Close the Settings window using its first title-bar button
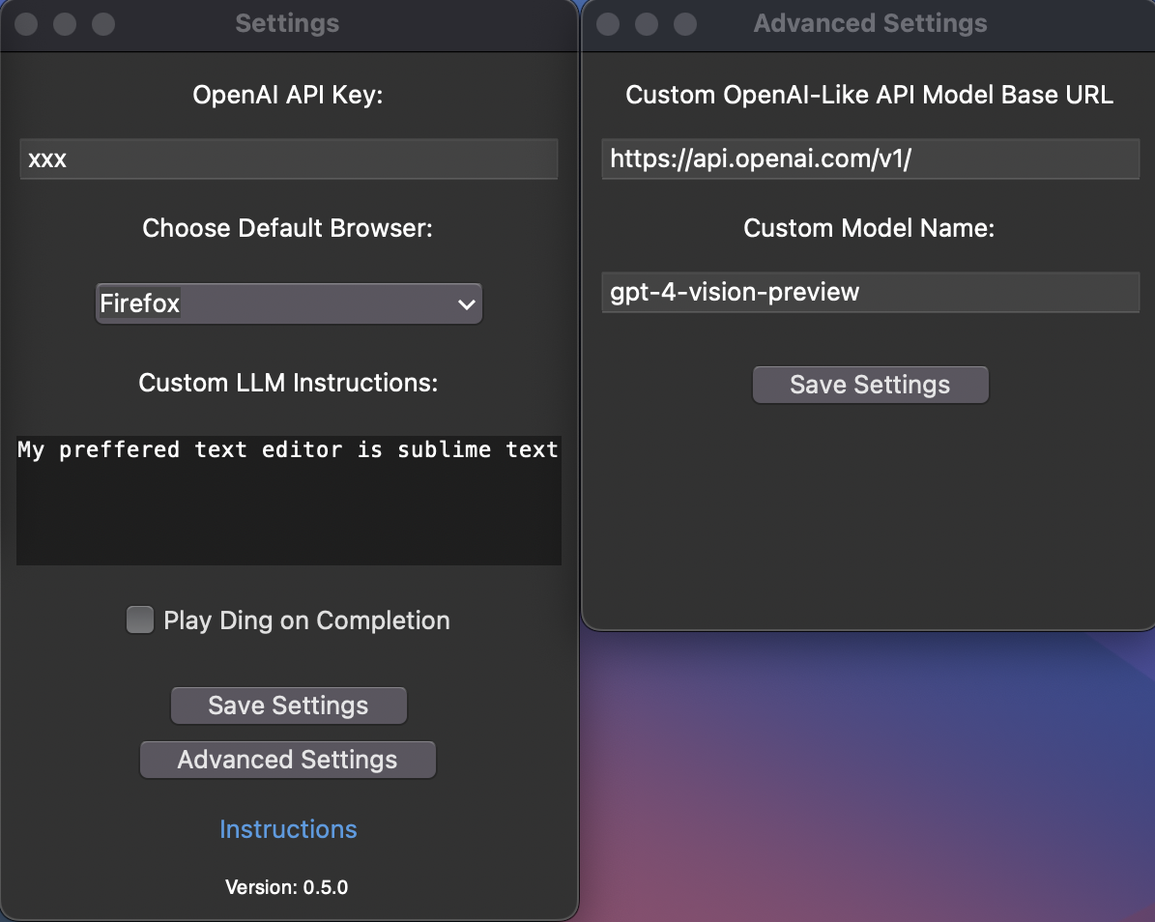The width and height of the screenshot is (1155, 922). [x=26, y=23]
